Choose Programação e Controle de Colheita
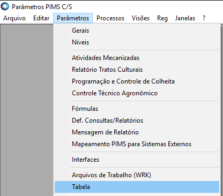This screenshot has width=223, height=196. coord(137,81)
